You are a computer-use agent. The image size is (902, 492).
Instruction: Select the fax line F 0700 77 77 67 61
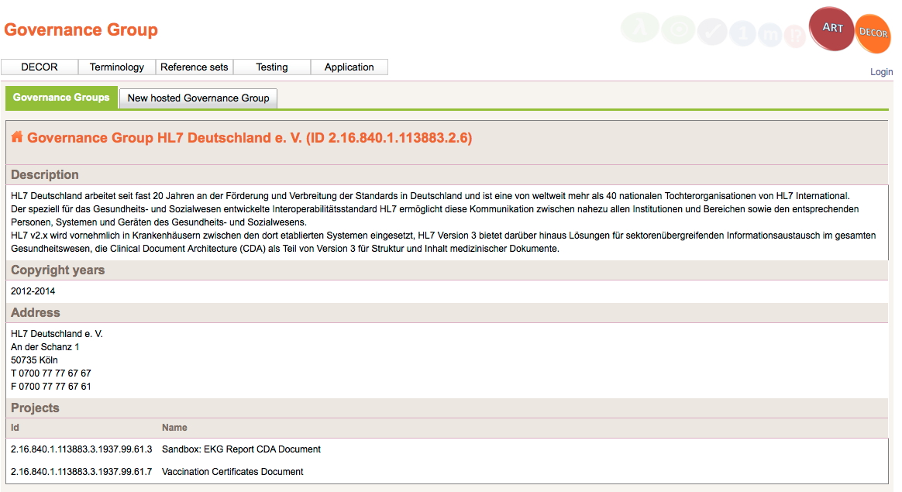(50, 387)
